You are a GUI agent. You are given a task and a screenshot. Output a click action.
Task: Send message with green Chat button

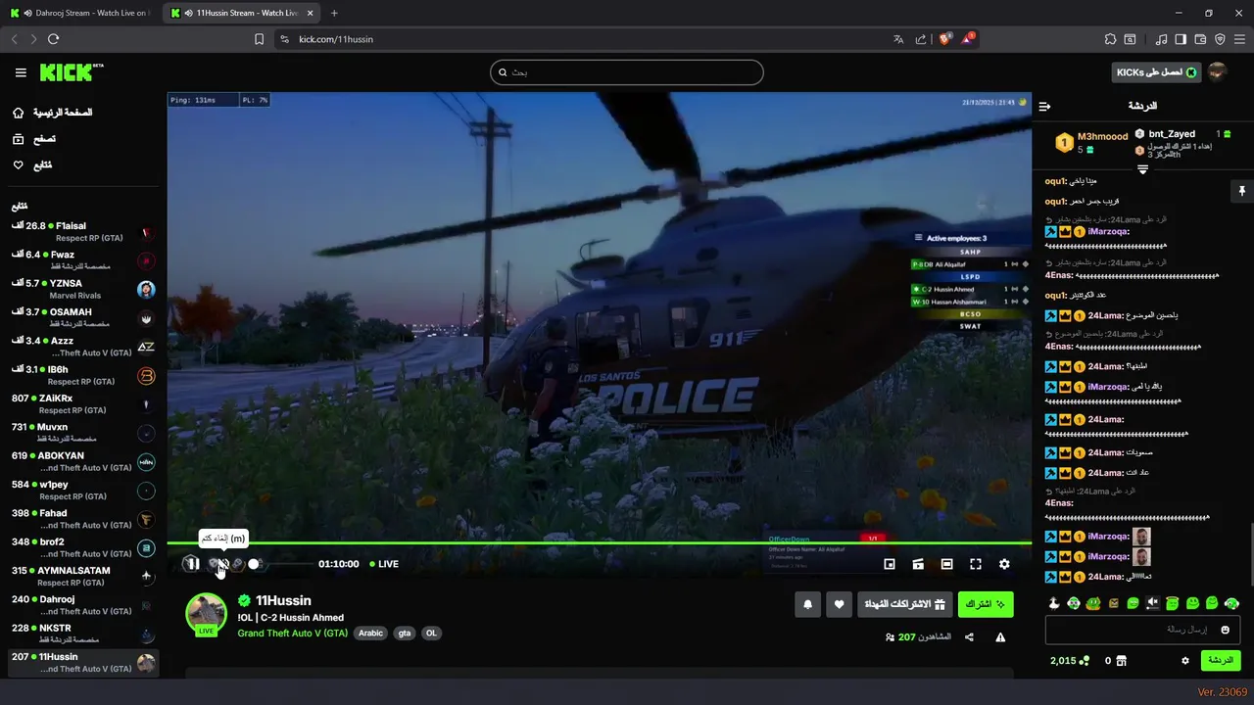tap(1221, 661)
